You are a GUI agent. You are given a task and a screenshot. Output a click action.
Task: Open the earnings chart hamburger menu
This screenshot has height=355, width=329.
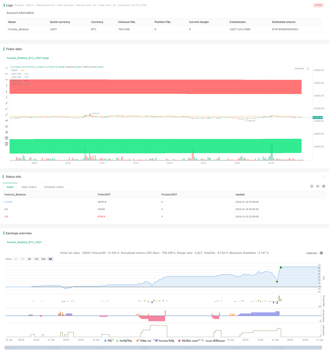pos(321,253)
